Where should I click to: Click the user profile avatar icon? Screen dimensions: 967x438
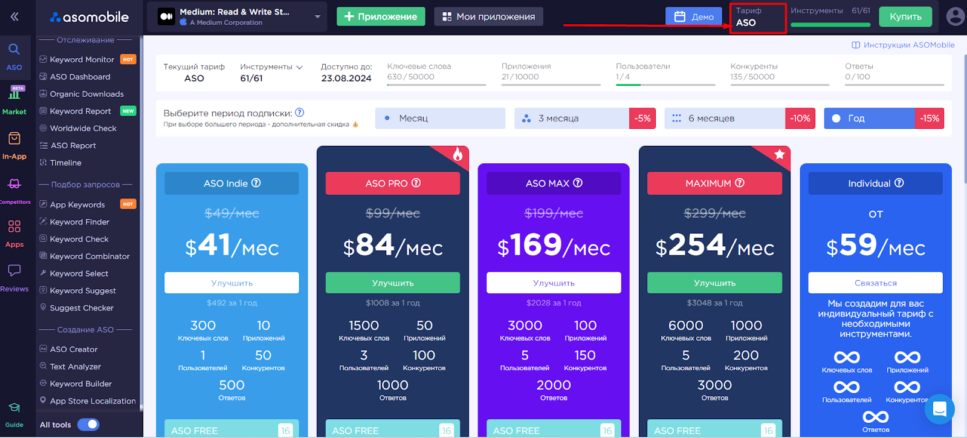(956, 16)
